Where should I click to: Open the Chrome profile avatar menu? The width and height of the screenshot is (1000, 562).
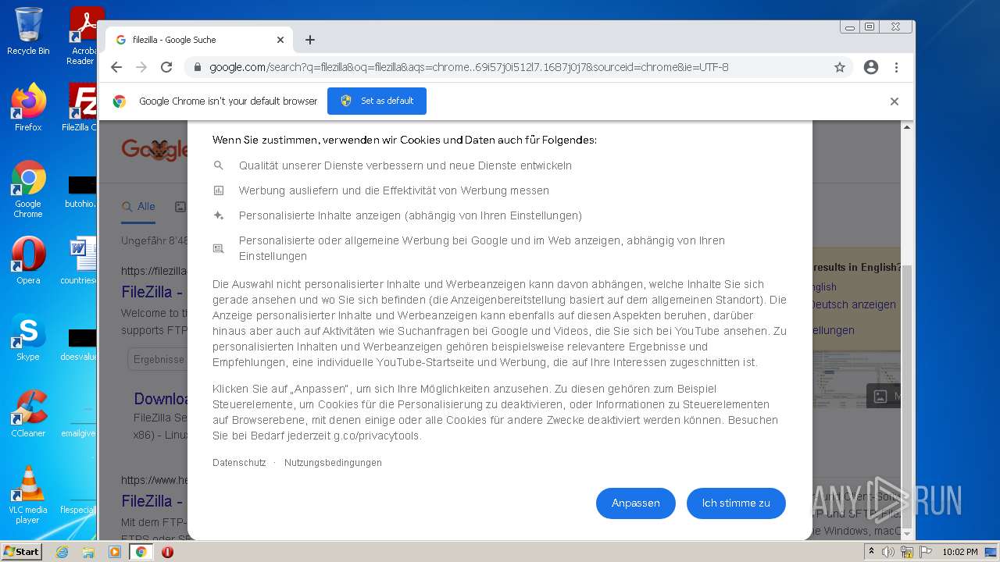(871, 67)
